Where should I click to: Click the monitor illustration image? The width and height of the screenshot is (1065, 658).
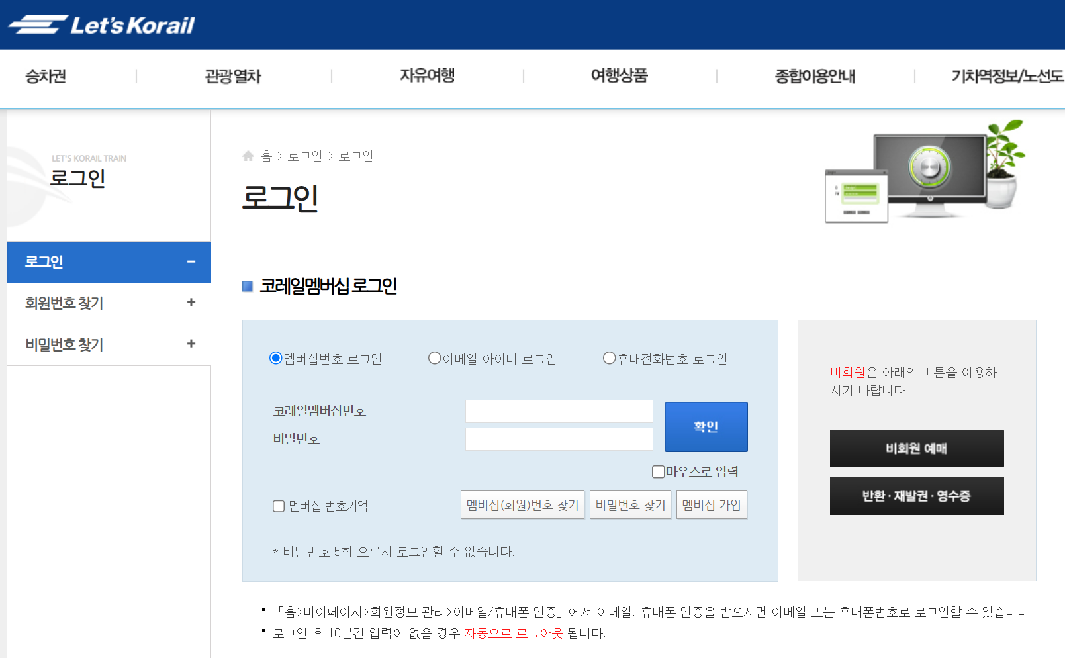925,171
